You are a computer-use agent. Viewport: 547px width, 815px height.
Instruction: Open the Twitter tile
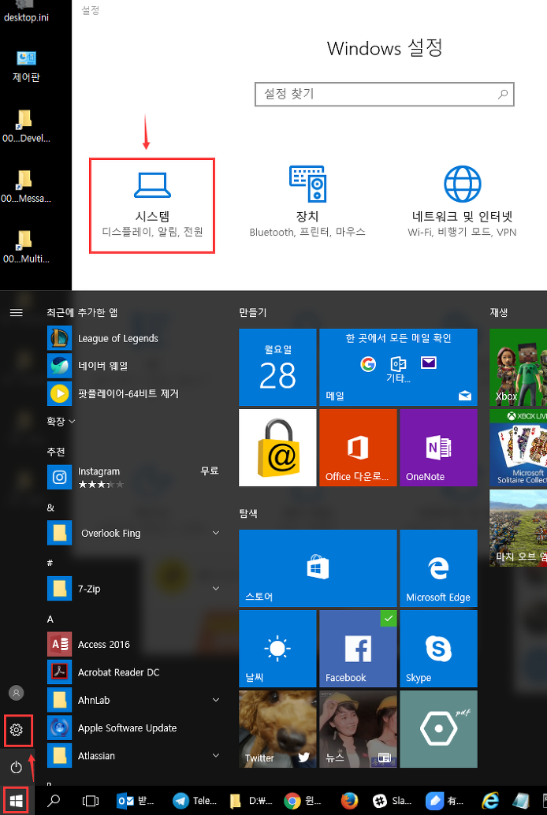click(x=277, y=729)
